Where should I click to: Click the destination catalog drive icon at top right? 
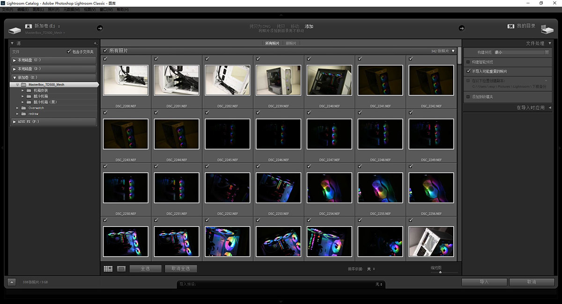[547, 30]
